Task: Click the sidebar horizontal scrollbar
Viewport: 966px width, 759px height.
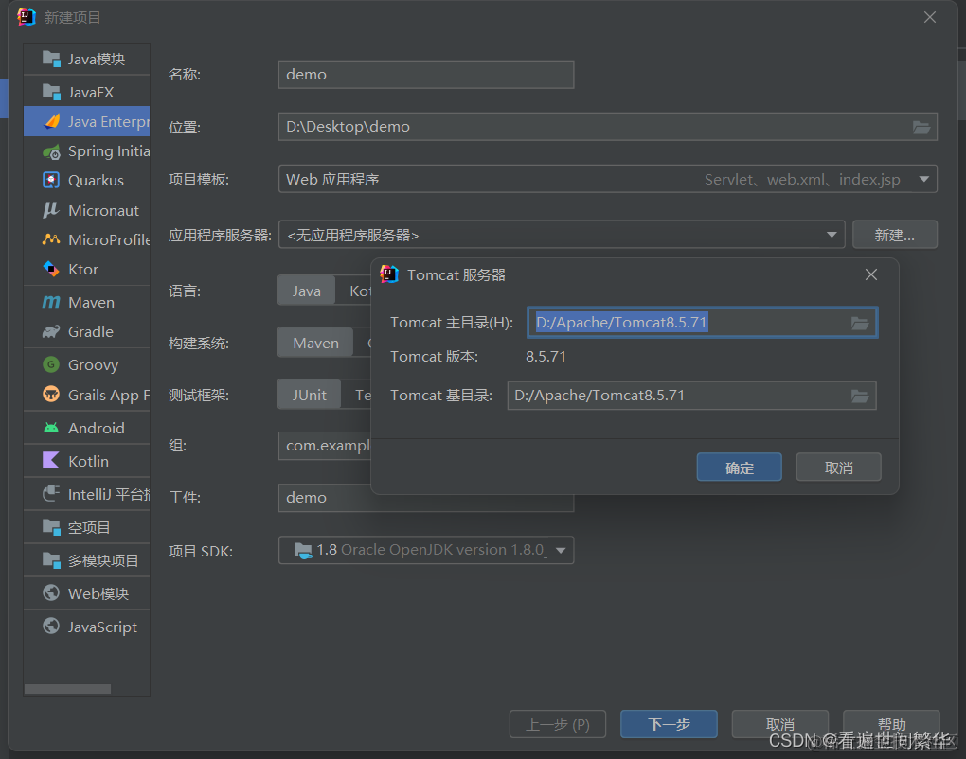Action: (x=68, y=689)
